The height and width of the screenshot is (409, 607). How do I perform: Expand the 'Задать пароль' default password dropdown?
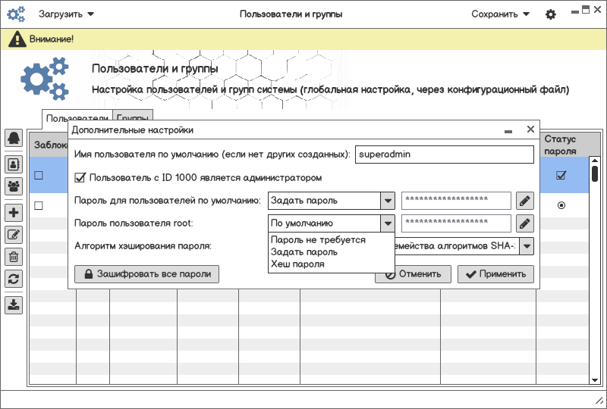tap(388, 201)
